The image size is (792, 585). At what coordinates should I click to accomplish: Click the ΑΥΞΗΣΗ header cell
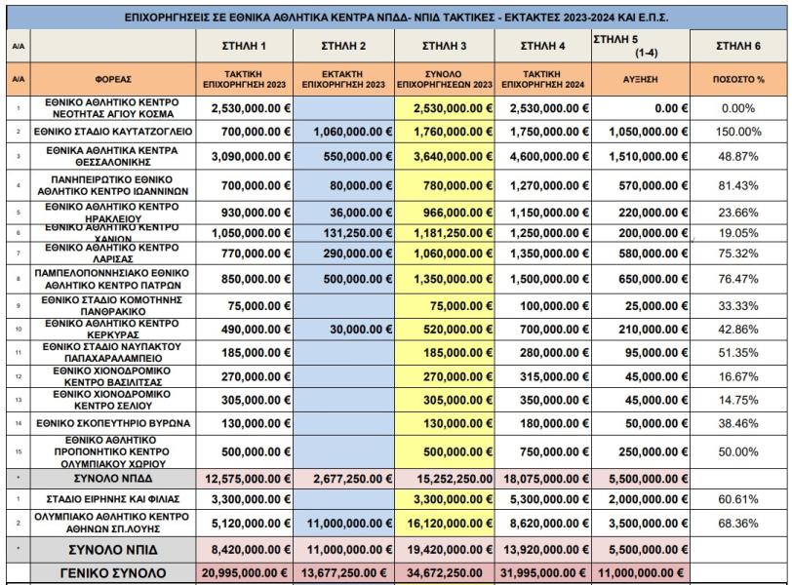click(x=641, y=79)
